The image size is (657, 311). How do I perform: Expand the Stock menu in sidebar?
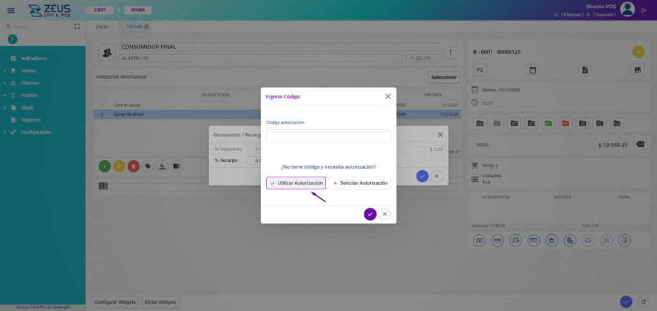tap(27, 108)
